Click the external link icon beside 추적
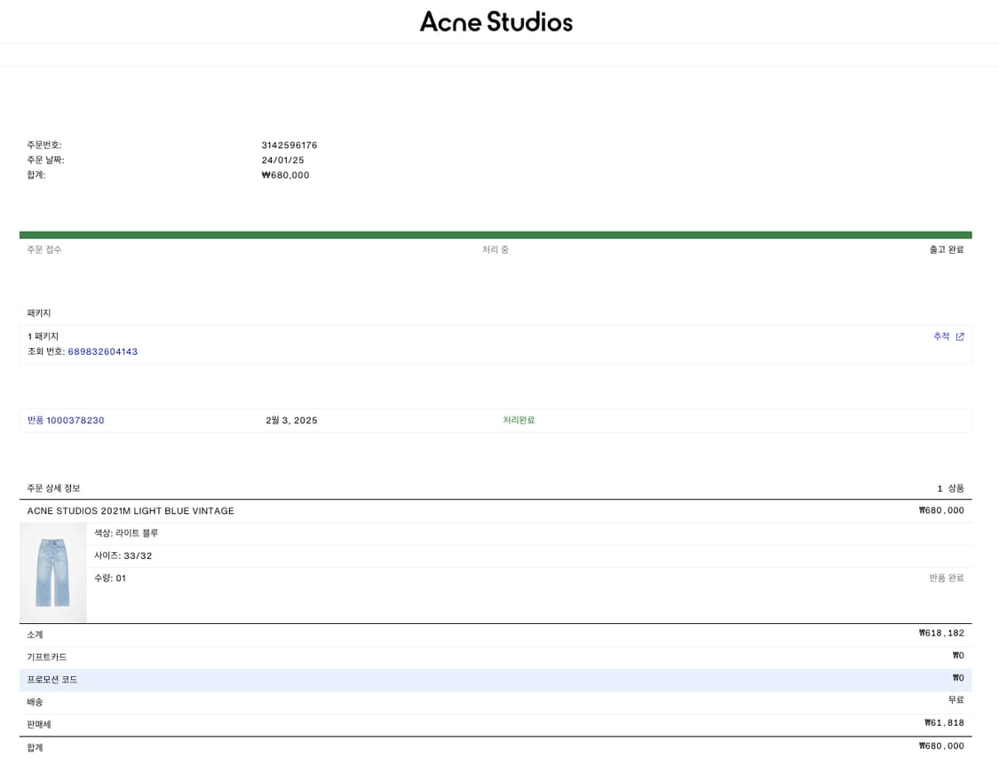 (x=959, y=337)
